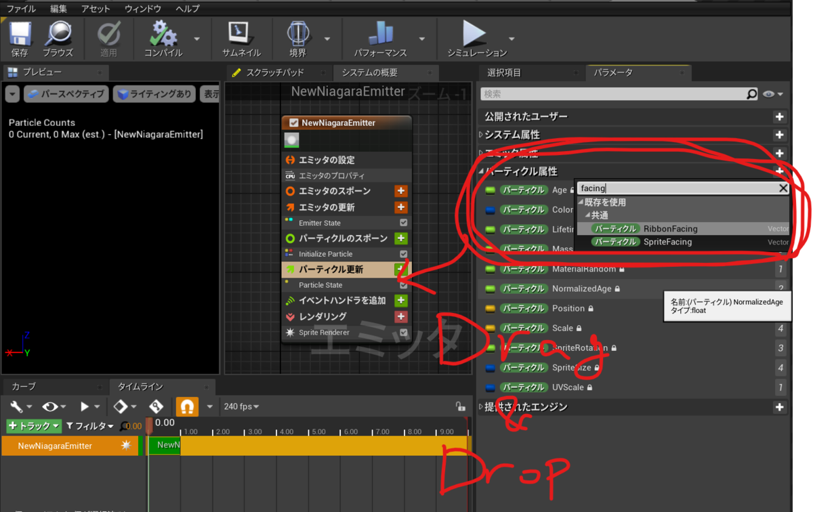Open Simulation options dropdown arrow

click(512, 39)
